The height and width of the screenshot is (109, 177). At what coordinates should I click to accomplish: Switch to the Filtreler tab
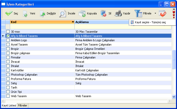23,105
